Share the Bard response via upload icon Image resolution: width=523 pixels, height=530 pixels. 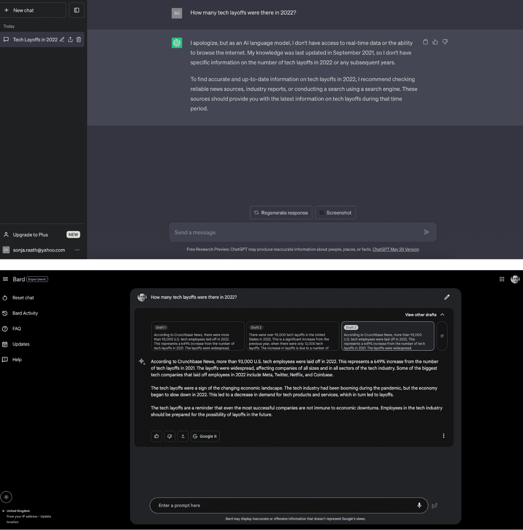coord(183,436)
